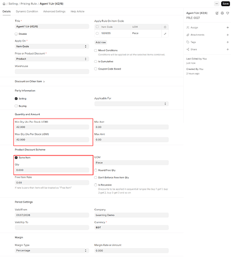Click the Min Qty input field
This screenshot has width=231, height=259.
(52, 127)
